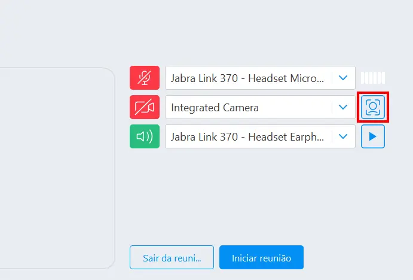Turn on the camera with the red video button

[144, 107]
